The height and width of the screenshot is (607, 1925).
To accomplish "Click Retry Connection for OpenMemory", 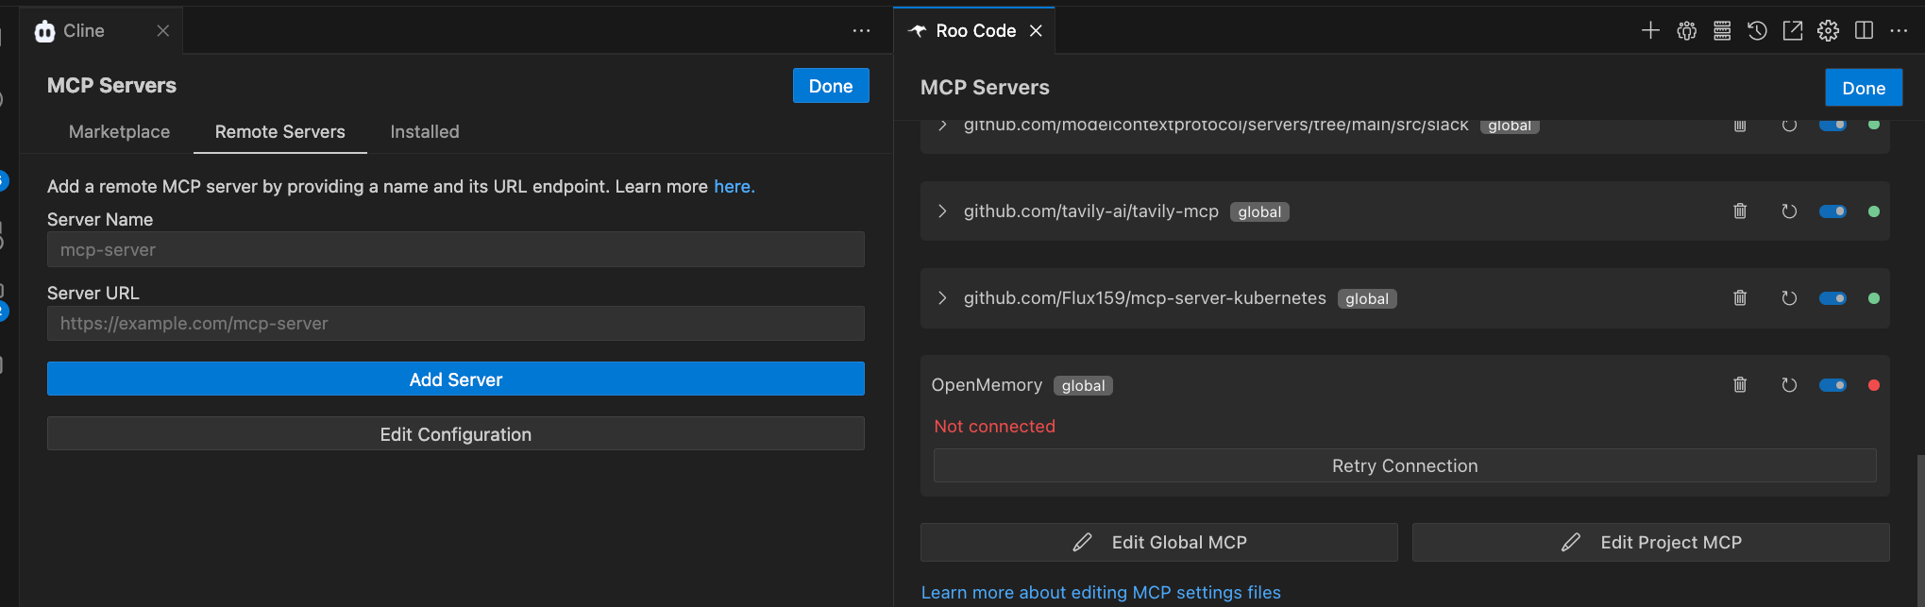I will (1405, 465).
